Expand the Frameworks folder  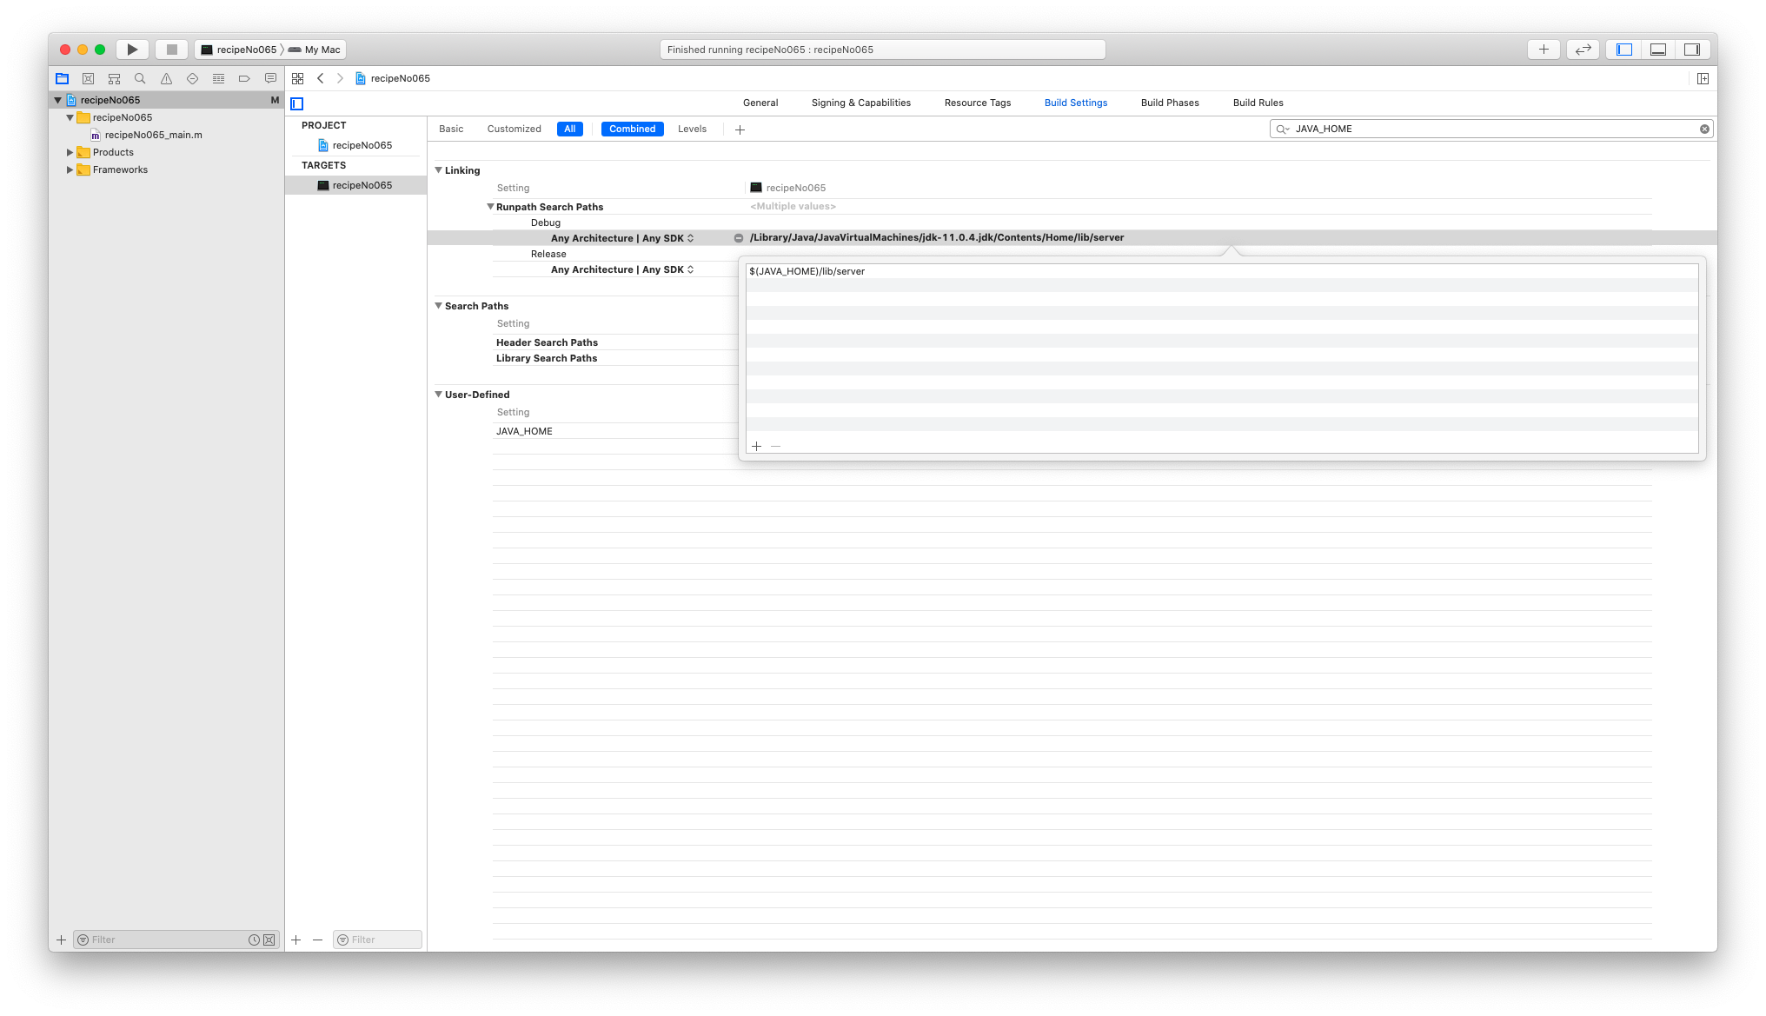pos(70,169)
